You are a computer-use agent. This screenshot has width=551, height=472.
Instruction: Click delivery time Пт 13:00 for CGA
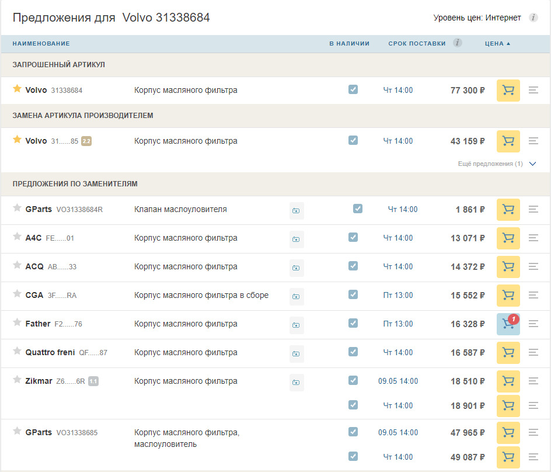click(x=398, y=296)
